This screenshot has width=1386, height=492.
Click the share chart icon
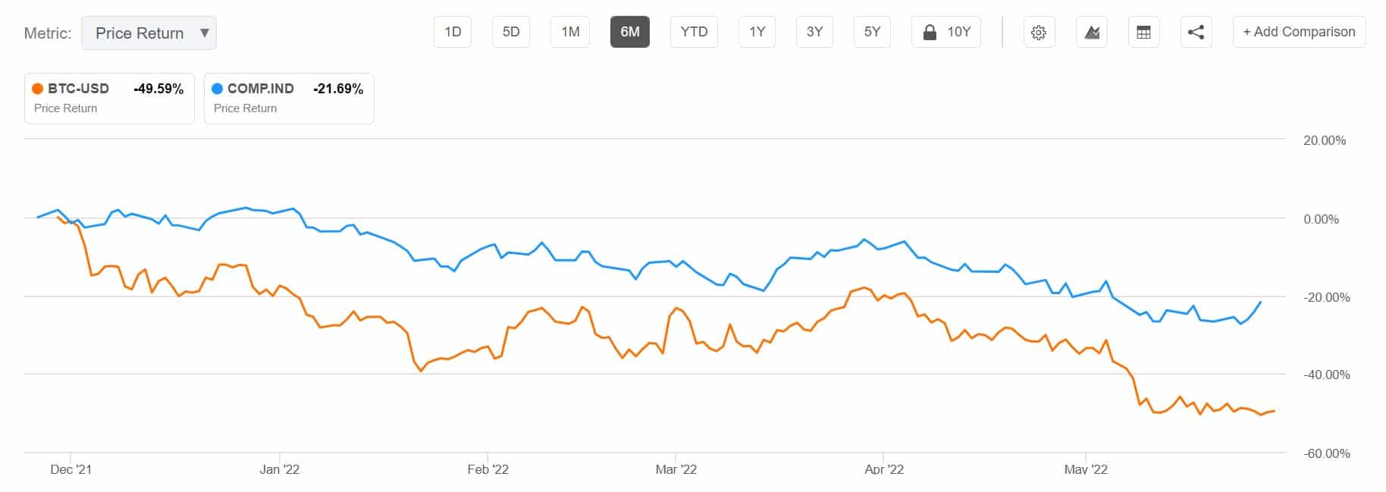pos(1196,33)
